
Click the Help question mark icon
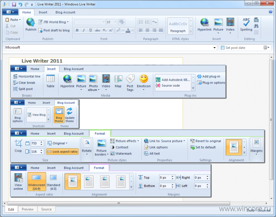click(x=270, y=12)
